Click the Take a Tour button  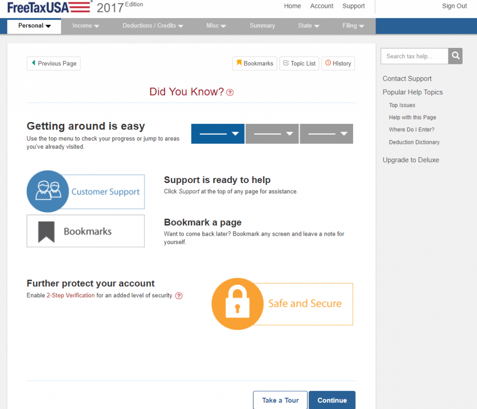click(x=280, y=400)
